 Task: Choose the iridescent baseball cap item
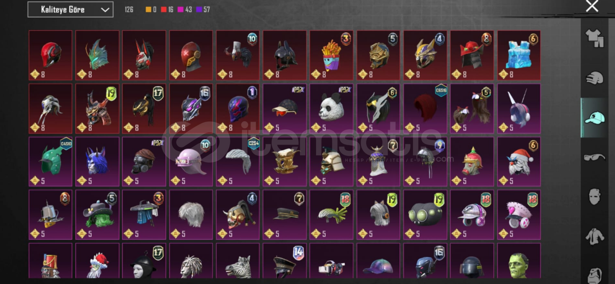(x=378, y=261)
